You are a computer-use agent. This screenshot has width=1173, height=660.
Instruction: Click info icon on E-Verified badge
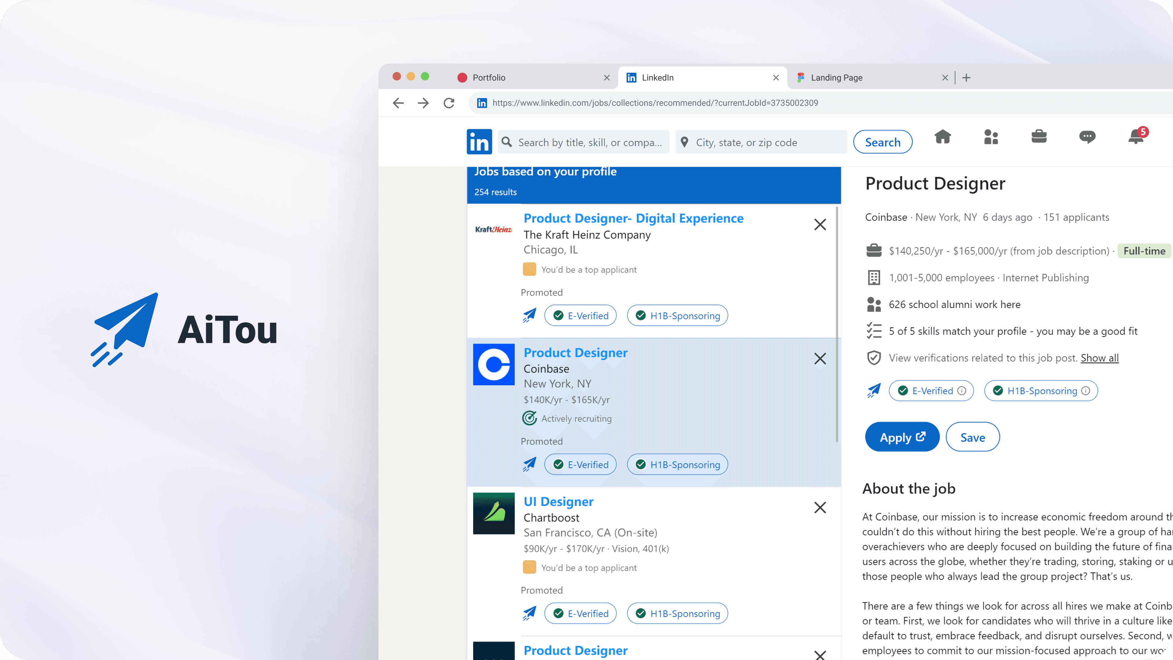point(962,391)
